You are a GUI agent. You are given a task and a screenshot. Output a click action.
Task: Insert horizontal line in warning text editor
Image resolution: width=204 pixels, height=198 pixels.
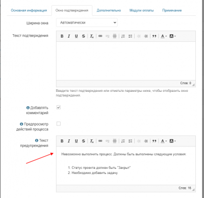115,141
